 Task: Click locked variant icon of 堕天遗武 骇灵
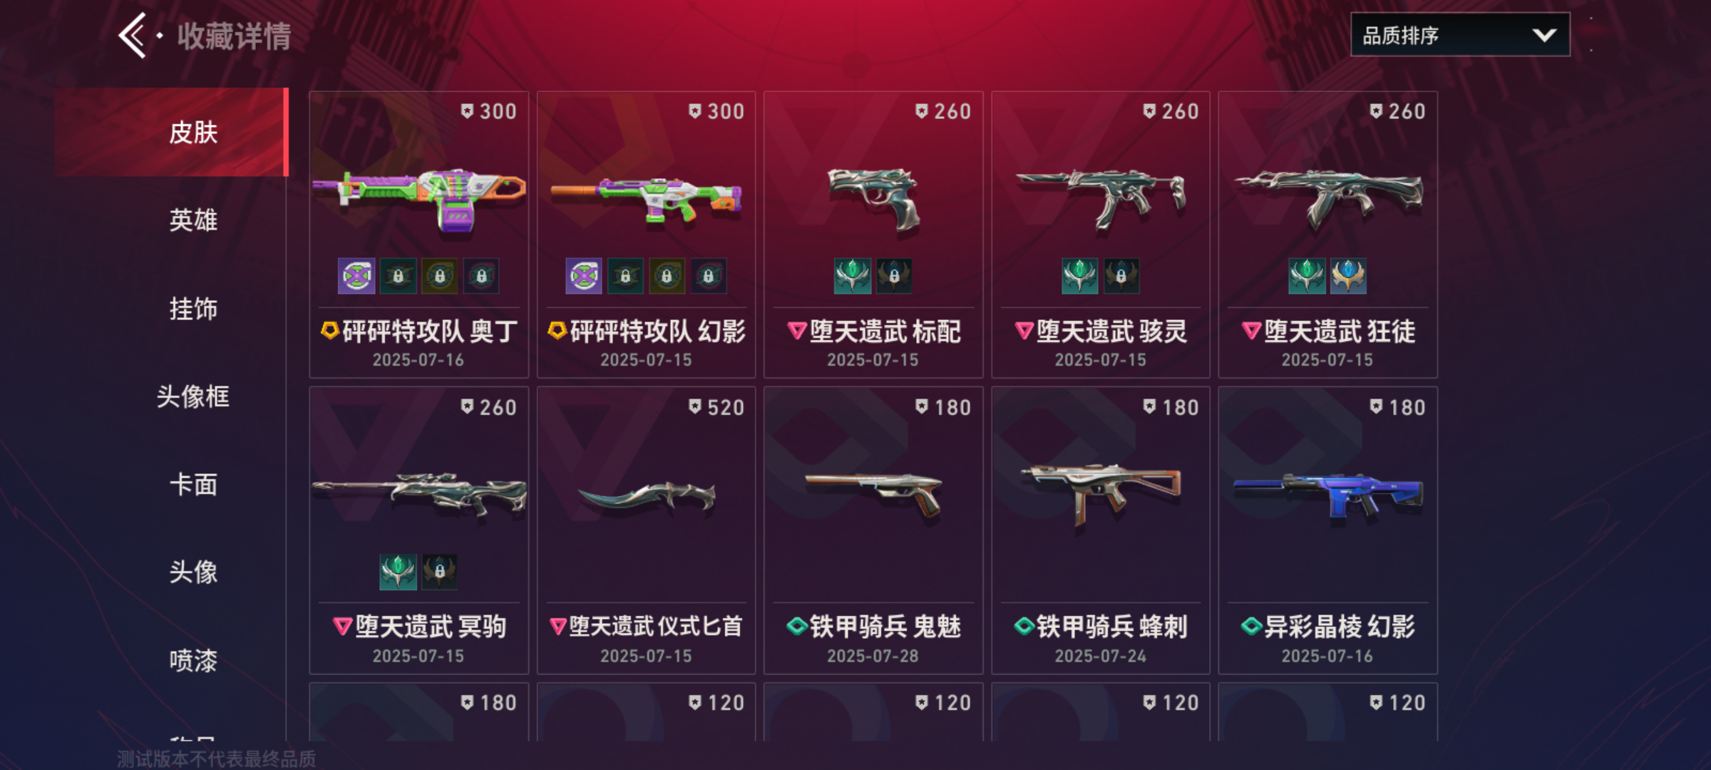[1121, 276]
